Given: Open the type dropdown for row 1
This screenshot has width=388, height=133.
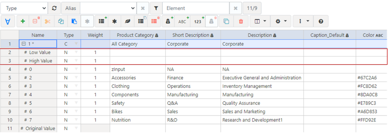Looking at the screenshot, I should [x=76, y=44].
